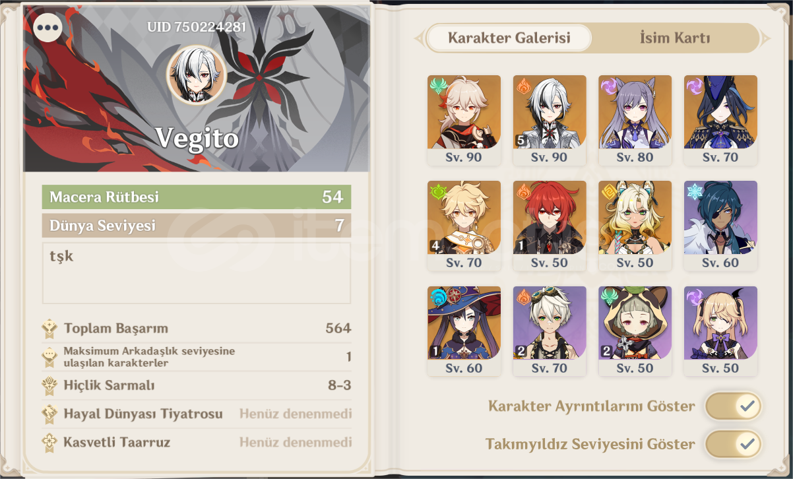
Task: Open the three-dots options menu
Action: 48,28
